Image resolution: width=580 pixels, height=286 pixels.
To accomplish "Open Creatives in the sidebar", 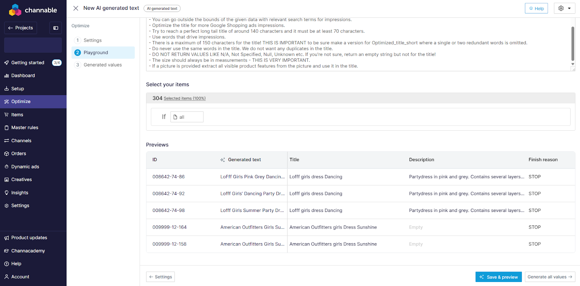I will coord(21,180).
